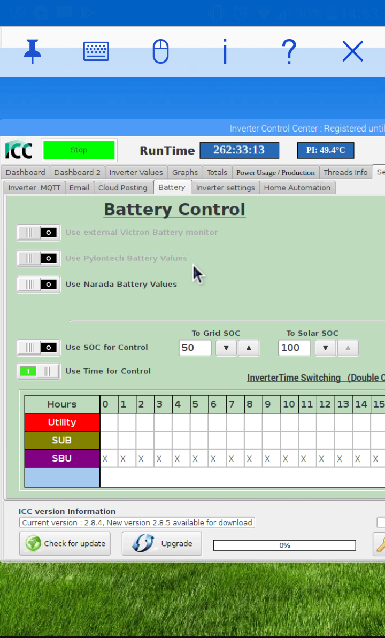Screen dimensions: 385x638
Task: Click the SUB cell for hour 5
Action: (199, 440)
